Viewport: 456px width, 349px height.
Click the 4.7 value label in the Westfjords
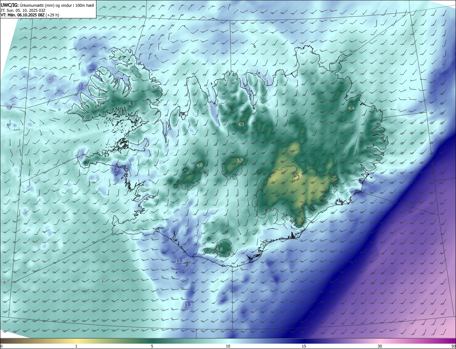(131, 104)
